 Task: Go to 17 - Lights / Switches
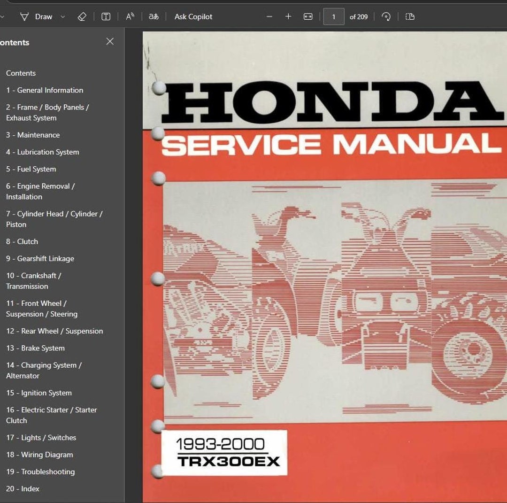tap(41, 438)
